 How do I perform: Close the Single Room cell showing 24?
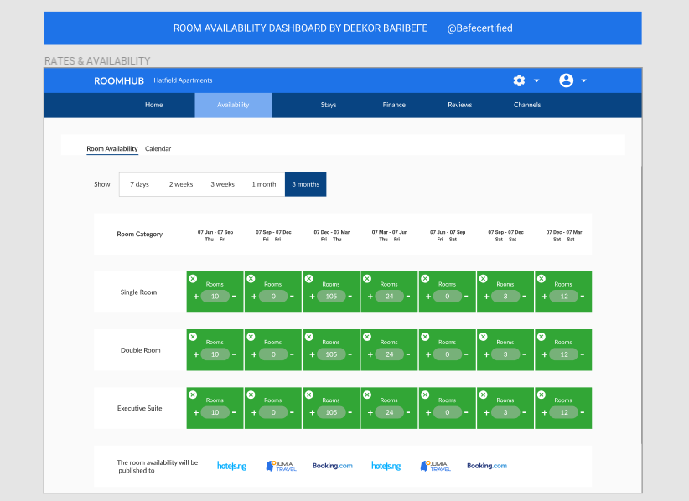pos(367,279)
